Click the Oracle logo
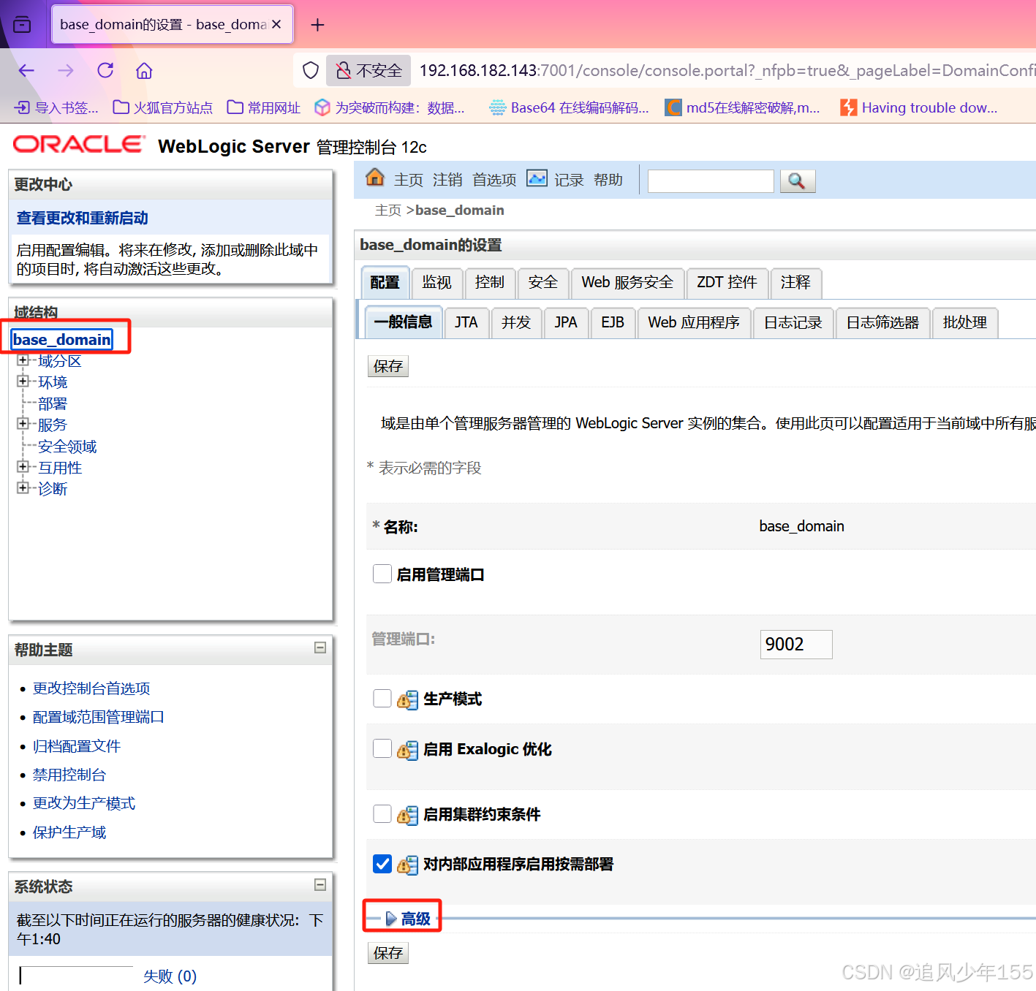Image resolution: width=1036 pixels, height=991 pixels. pyautogui.click(x=79, y=145)
